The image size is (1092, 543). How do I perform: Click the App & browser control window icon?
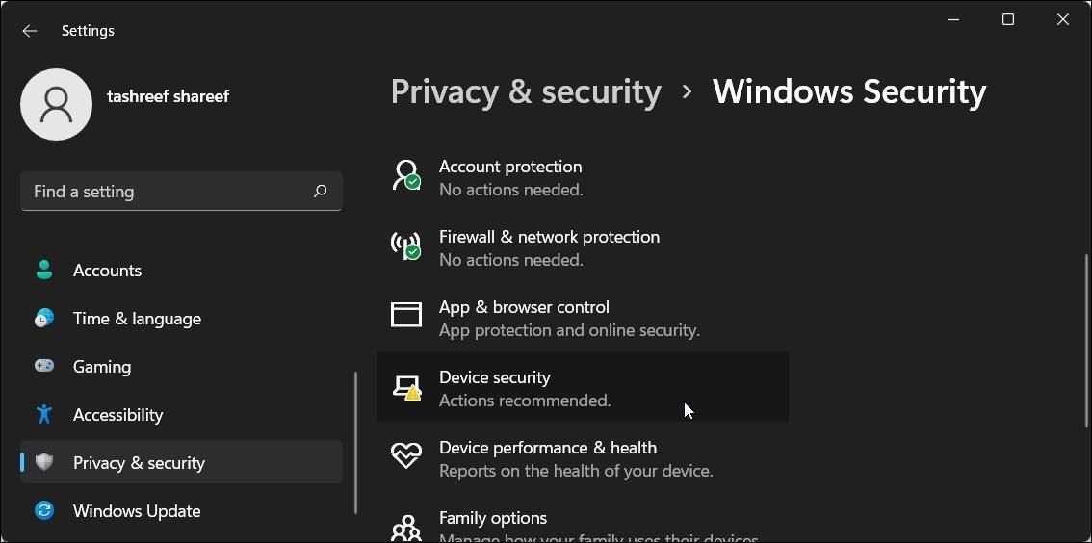[406, 315]
